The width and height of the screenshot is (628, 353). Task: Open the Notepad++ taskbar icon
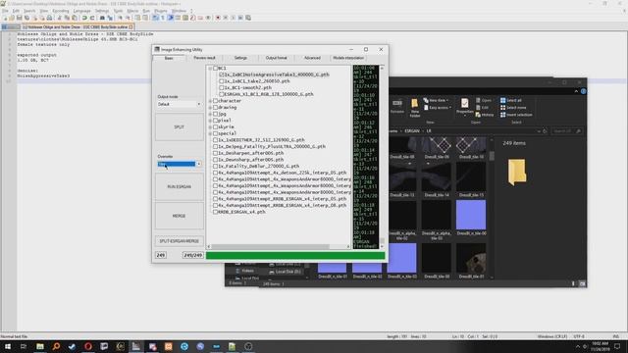[x=232, y=346]
